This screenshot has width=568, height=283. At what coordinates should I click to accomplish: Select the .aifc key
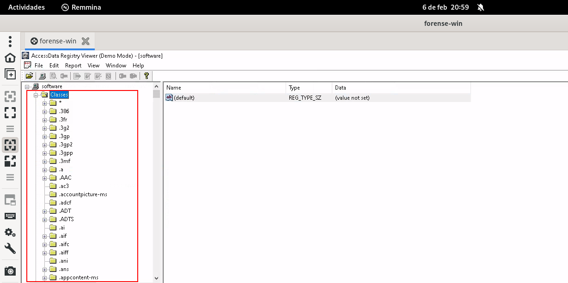click(64, 244)
